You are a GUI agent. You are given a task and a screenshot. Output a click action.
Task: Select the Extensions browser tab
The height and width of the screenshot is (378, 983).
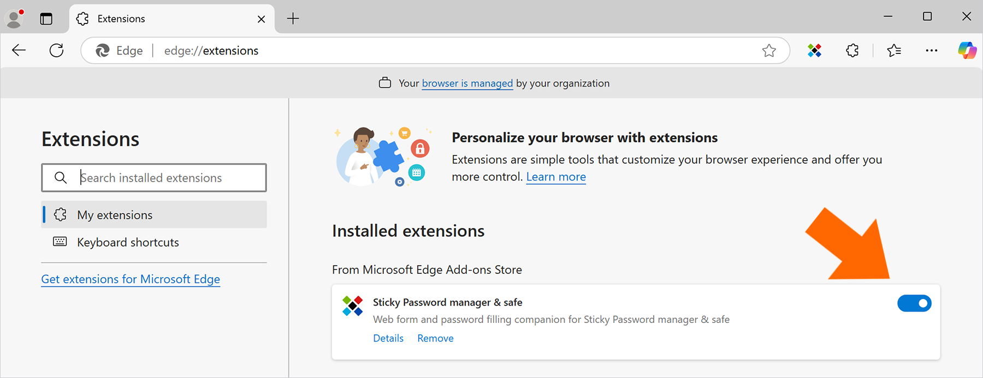tap(172, 19)
